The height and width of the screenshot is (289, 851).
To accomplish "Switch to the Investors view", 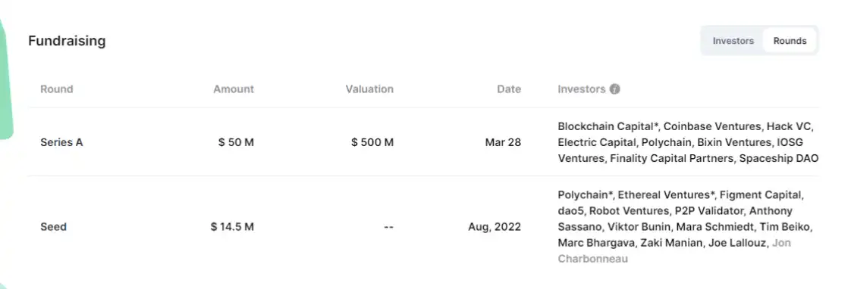I will tap(733, 41).
